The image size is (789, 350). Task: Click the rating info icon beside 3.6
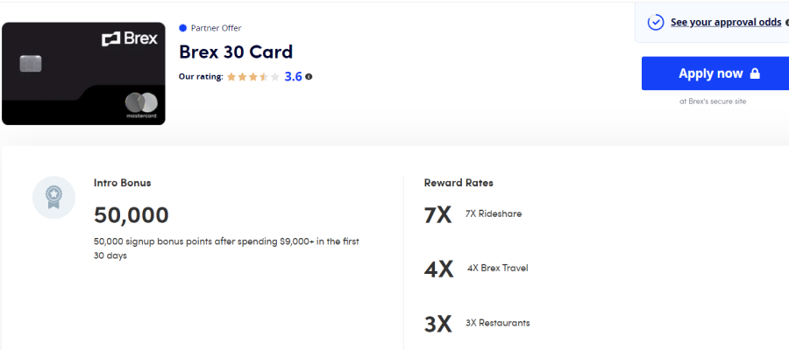[309, 77]
